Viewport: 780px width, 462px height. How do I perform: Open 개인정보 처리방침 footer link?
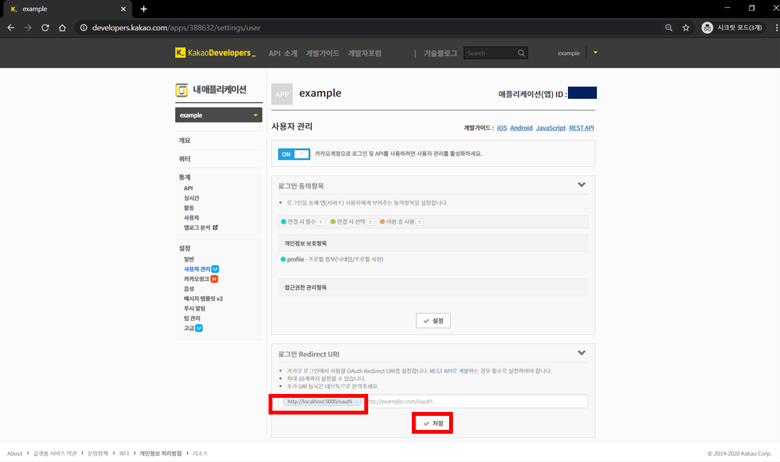click(x=161, y=454)
